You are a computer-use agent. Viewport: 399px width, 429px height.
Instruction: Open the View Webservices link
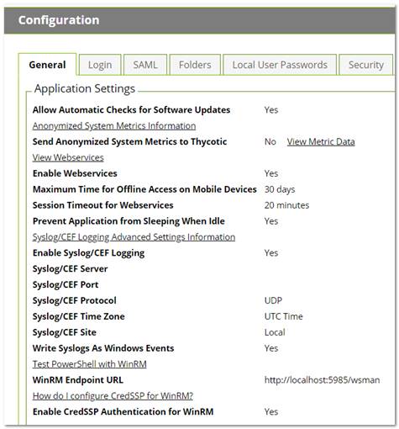68,157
